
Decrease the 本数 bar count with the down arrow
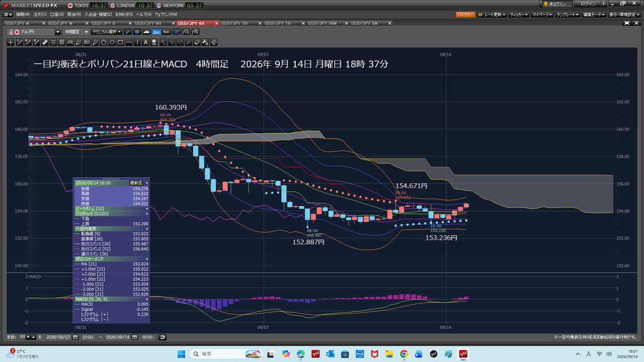click(x=28, y=337)
